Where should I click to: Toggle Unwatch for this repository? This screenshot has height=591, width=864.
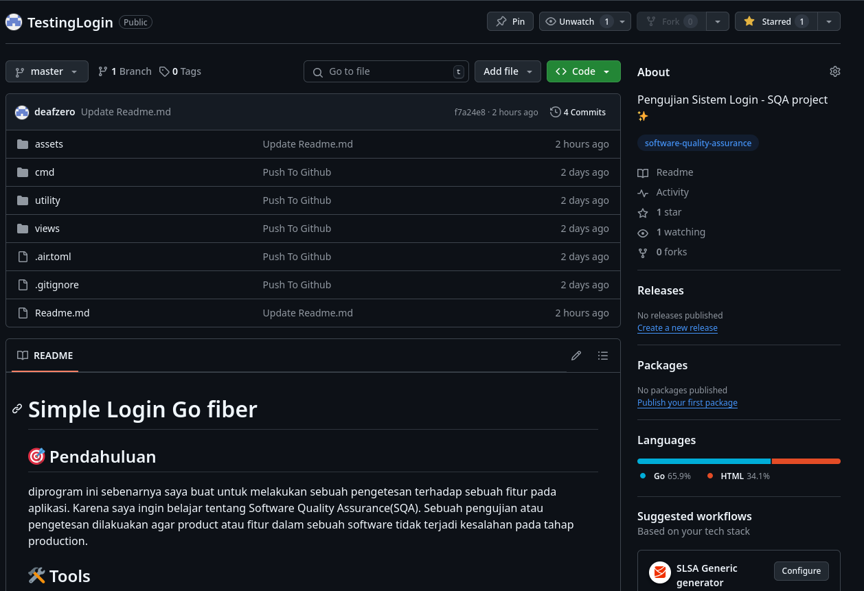pyautogui.click(x=576, y=21)
